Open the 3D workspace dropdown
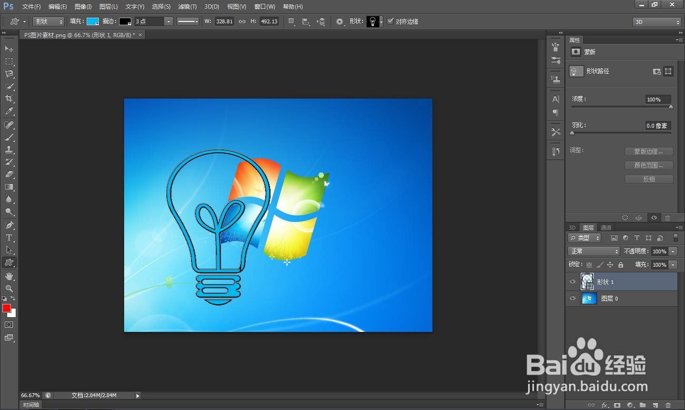 click(x=657, y=22)
